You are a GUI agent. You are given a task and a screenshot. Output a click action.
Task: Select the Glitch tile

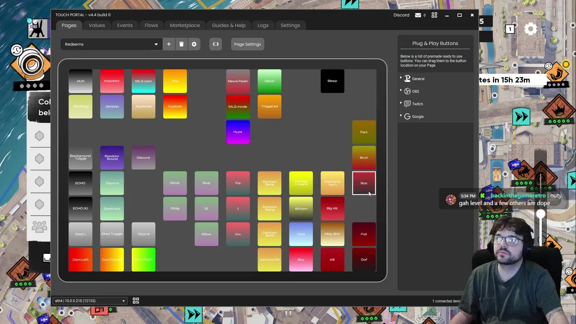(270, 81)
